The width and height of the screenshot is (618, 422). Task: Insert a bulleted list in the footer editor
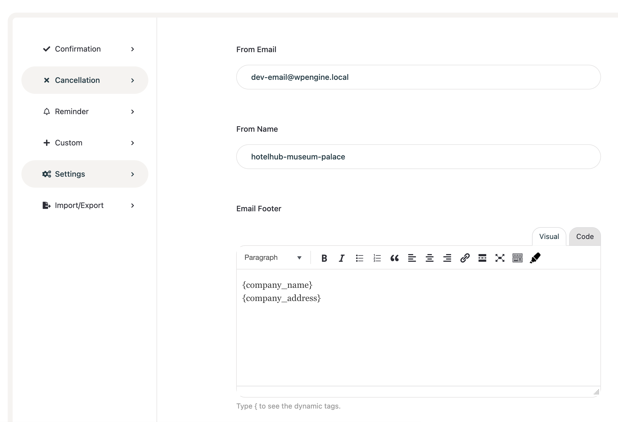tap(359, 258)
